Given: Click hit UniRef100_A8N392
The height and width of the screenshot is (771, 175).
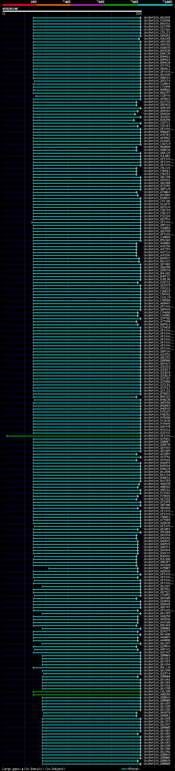Looking at the screenshot, I should (157, 487).
